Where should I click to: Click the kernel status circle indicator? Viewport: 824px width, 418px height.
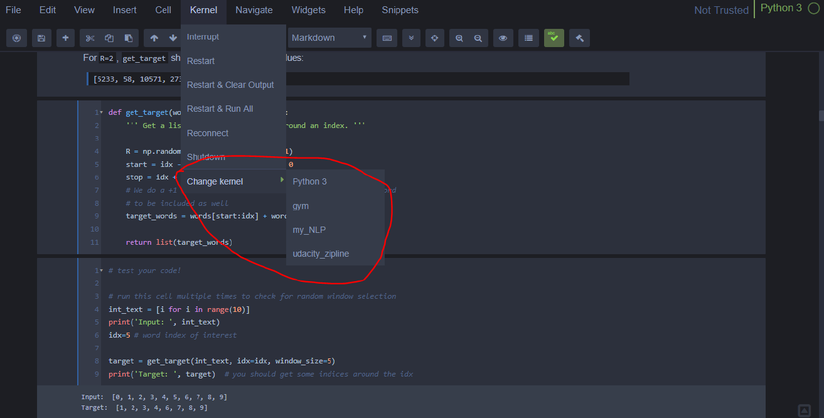coord(813,9)
